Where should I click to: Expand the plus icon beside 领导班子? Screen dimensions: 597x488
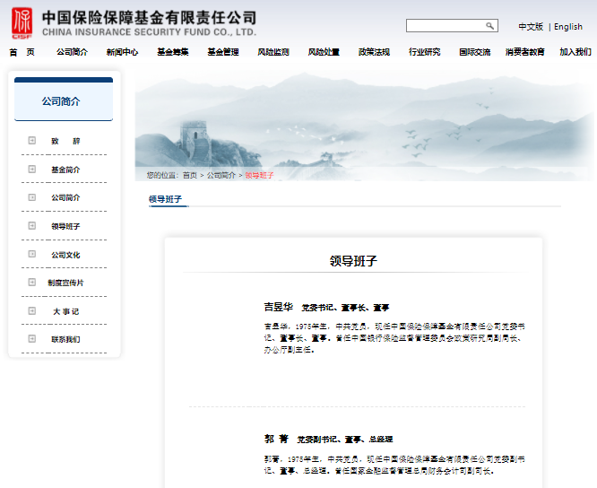tap(32, 226)
